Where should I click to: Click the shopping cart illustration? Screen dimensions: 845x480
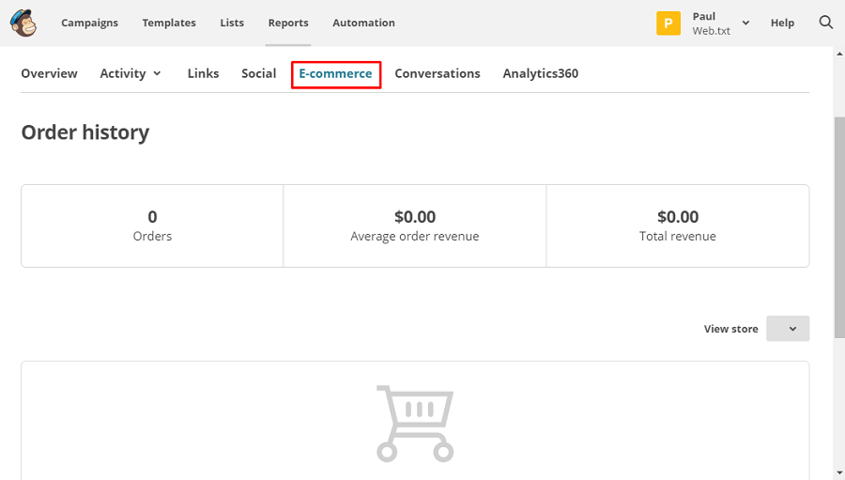tap(415, 424)
